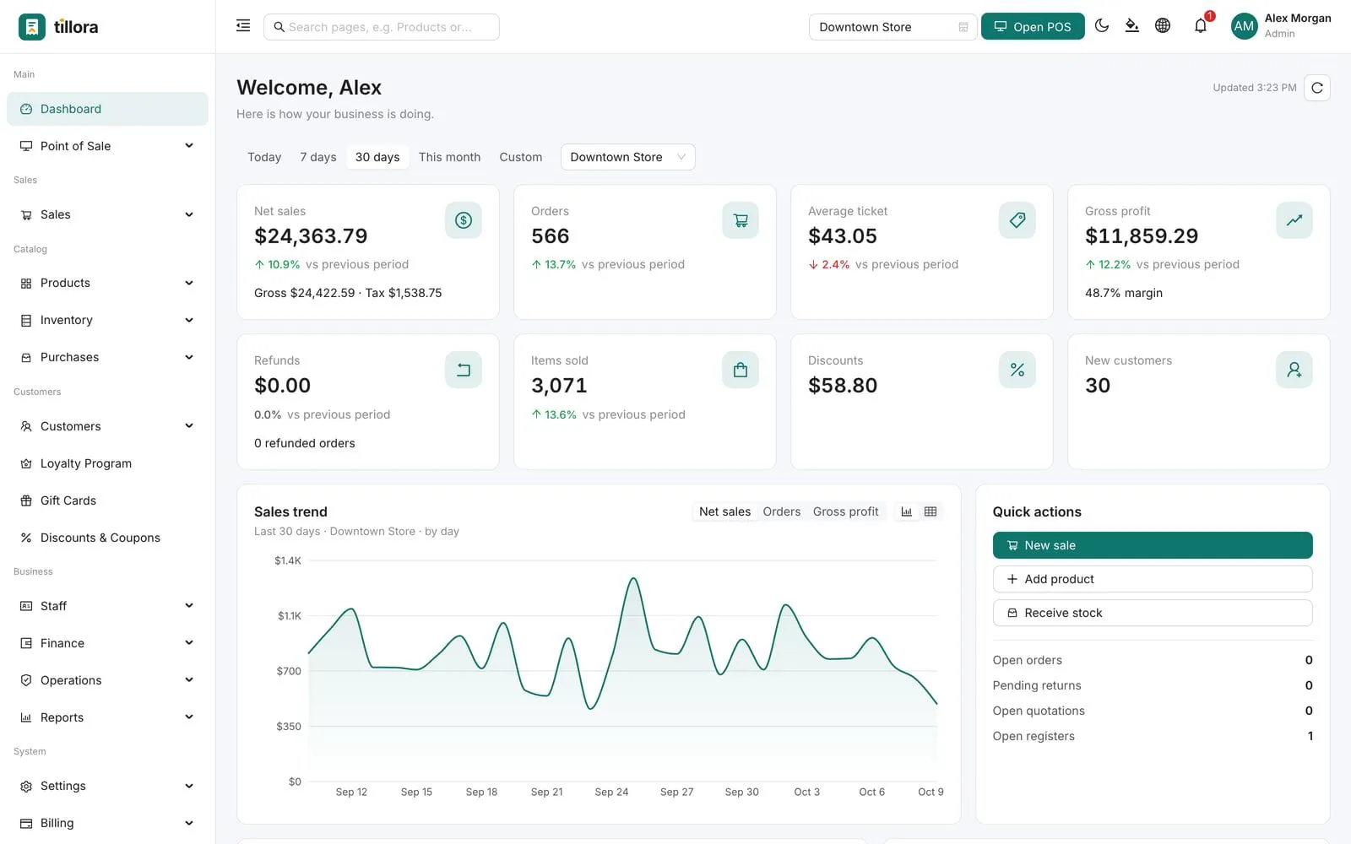Show Orders in Sales trend
Screen dimensions: 1351x844
point(782,511)
